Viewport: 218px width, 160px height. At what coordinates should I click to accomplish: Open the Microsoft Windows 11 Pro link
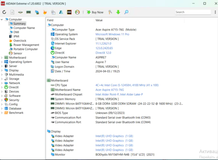click(x=112, y=34)
